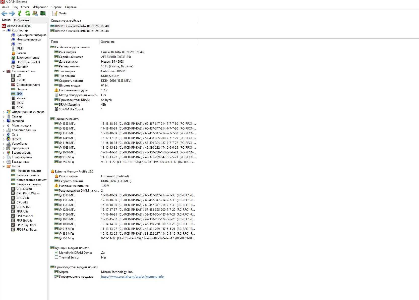Viewport: 419px width, 300px height.
Task: Toggle the Monolithic DRAM Device checkbox
Action: point(56,252)
